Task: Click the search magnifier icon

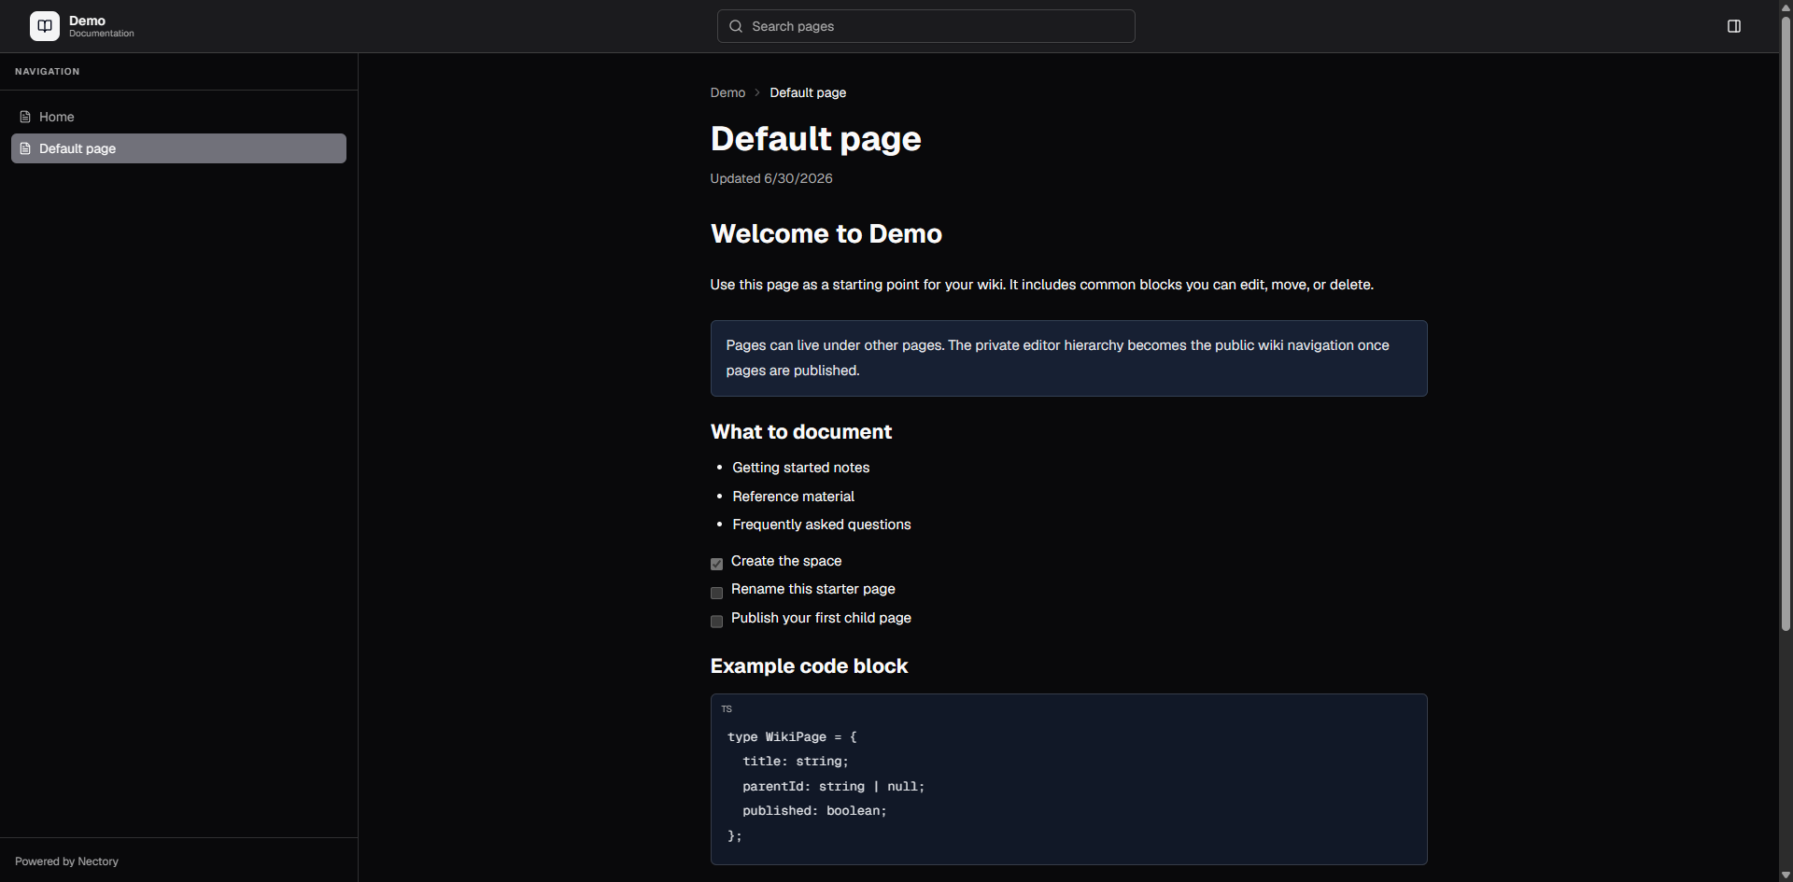Action: click(736, 26)
